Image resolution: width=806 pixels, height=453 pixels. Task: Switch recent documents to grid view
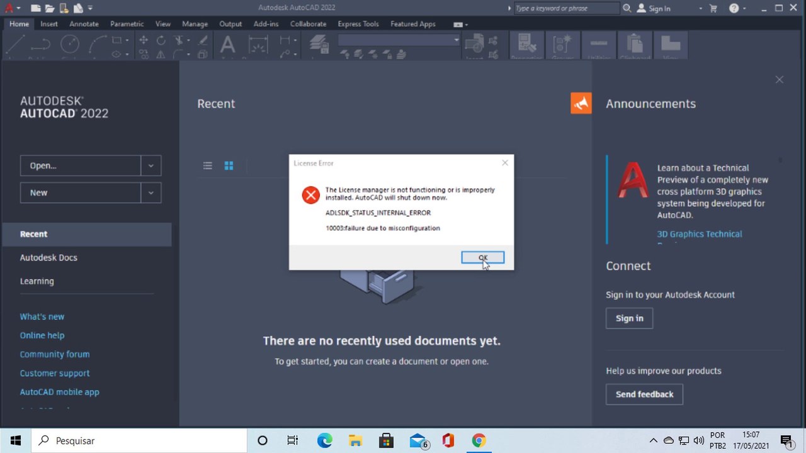[x=229, y=165]
